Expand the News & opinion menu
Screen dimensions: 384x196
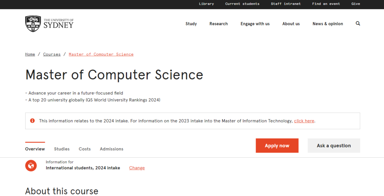[327, 24]
